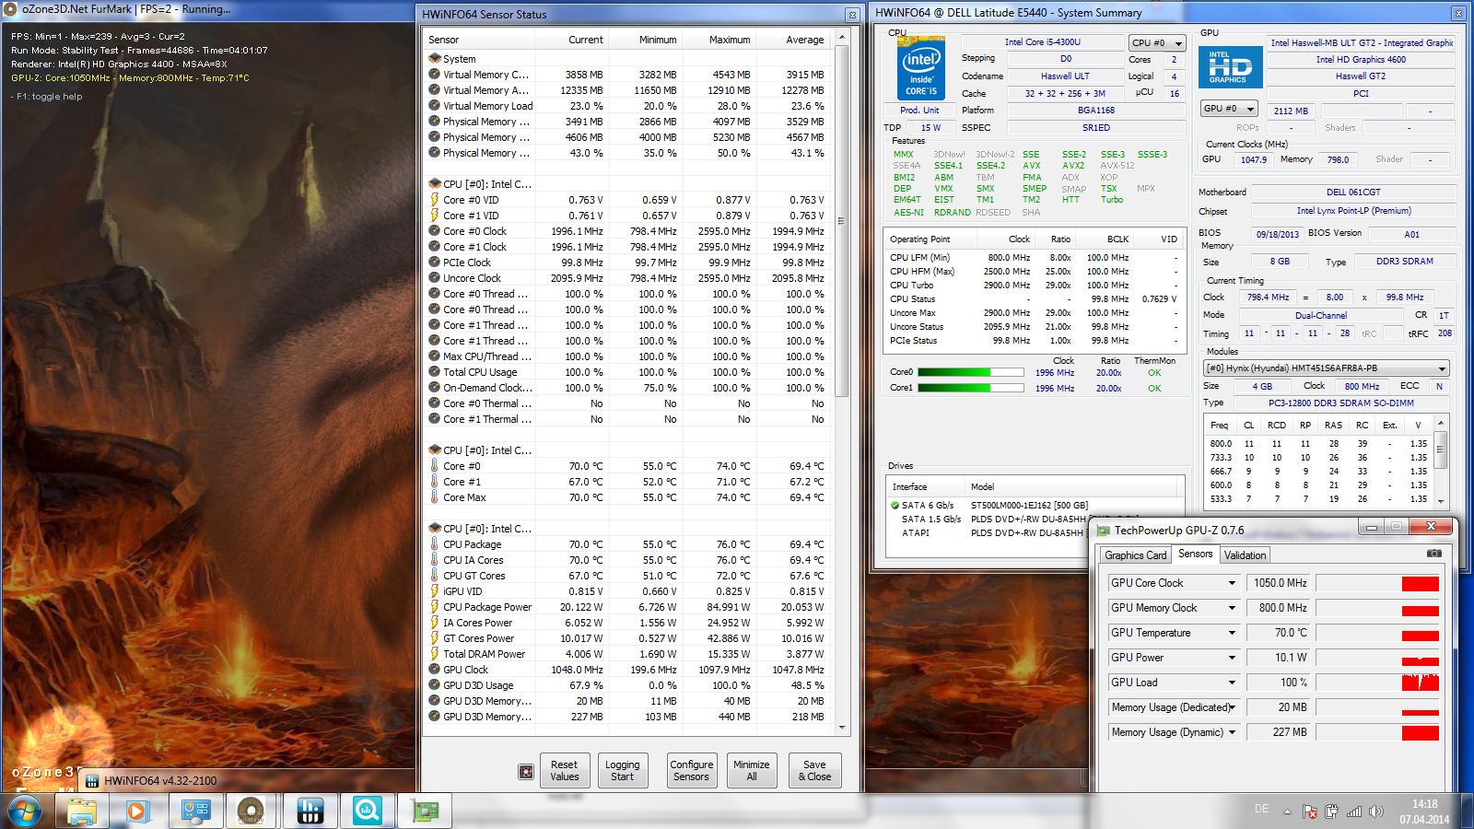The image size is (1474, 829).
Task: Open the Windows Start orb
Action: click(x=25, y=811)
